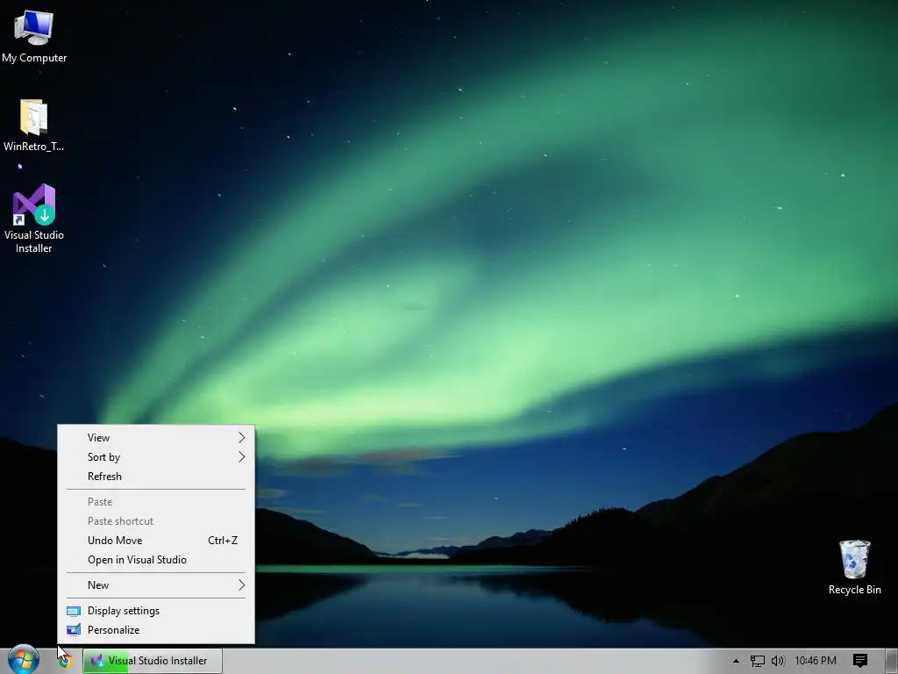
Task: Expand the Sort by submenu
Action: coord(156,456)
